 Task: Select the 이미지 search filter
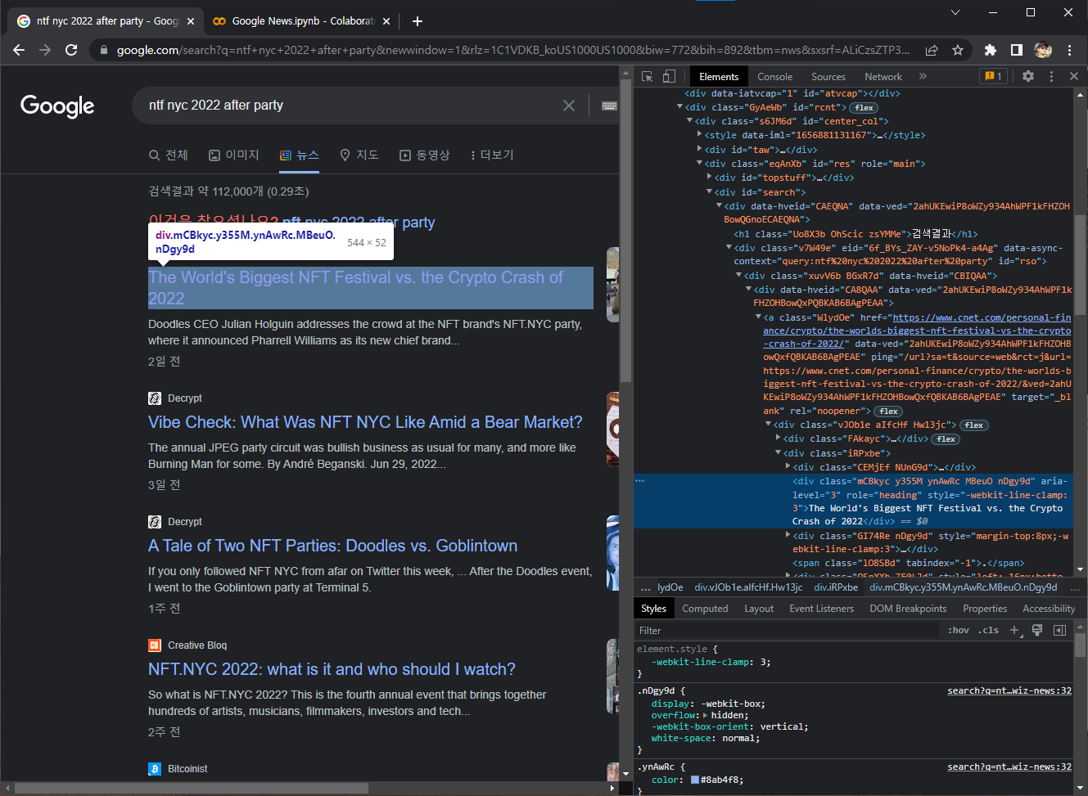234,155
